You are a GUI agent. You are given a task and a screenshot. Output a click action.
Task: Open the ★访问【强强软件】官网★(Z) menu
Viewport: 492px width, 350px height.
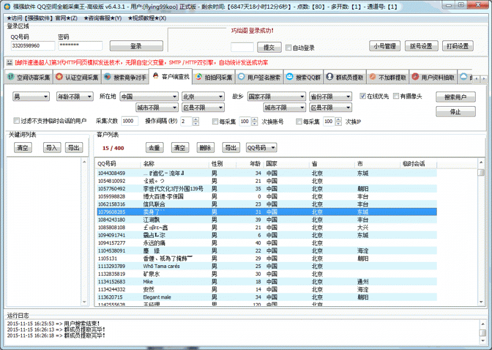pos(42,18)
